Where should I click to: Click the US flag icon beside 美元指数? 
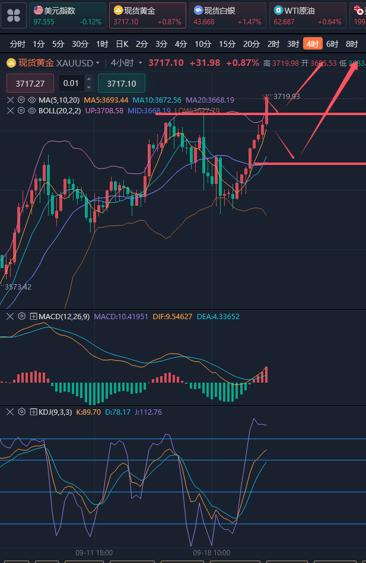pos(38,10)
